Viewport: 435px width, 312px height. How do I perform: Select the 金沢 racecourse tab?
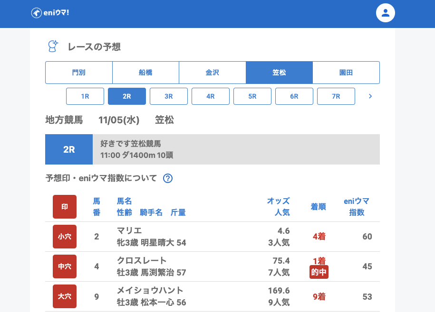tap(213, 73)
